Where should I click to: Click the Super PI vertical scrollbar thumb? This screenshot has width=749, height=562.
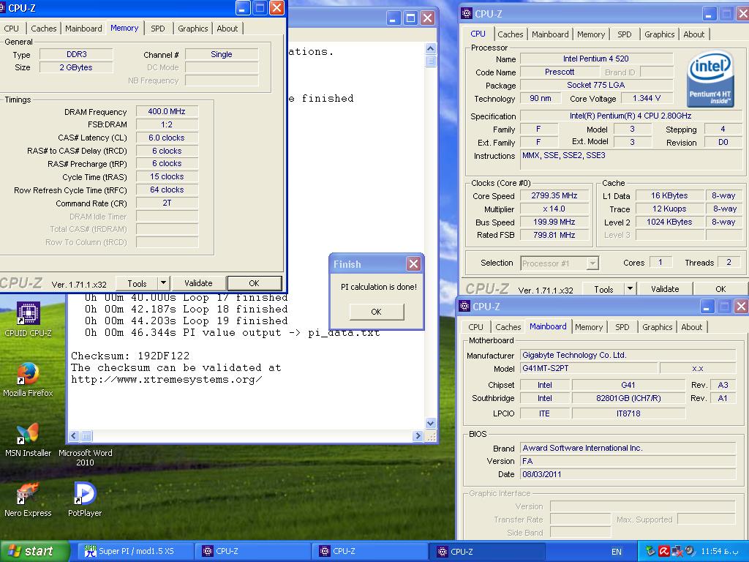pyautogui.click(x=430, y=61)
